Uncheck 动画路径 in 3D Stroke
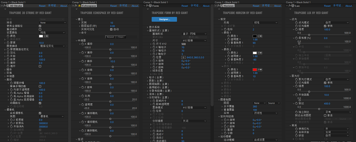Image resolution: width=356 pixels, height=142 pixels. [40, 103]
